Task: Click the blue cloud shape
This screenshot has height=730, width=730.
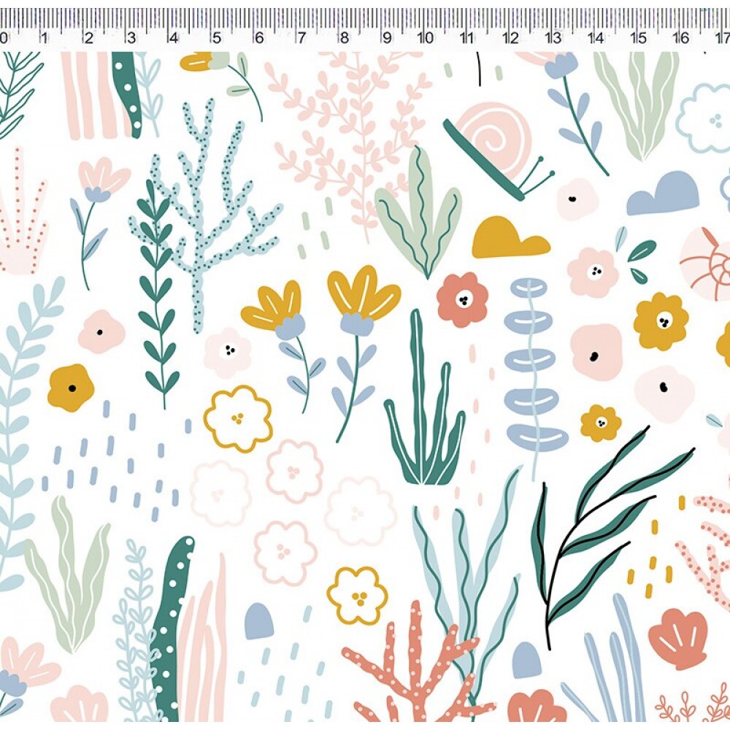Action: (x=663, y=193)
